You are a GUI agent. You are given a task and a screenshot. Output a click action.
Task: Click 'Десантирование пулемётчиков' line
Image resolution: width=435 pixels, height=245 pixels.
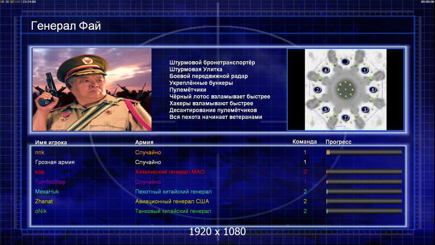pyautogui.click(x=213, y=110)
